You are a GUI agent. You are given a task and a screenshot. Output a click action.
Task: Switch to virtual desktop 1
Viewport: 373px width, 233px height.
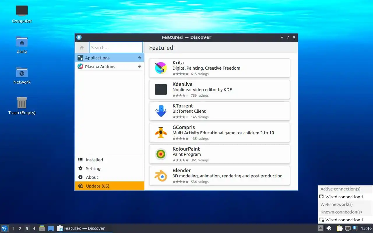13,228
